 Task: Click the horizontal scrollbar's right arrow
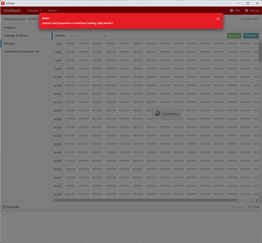point(257,200)
